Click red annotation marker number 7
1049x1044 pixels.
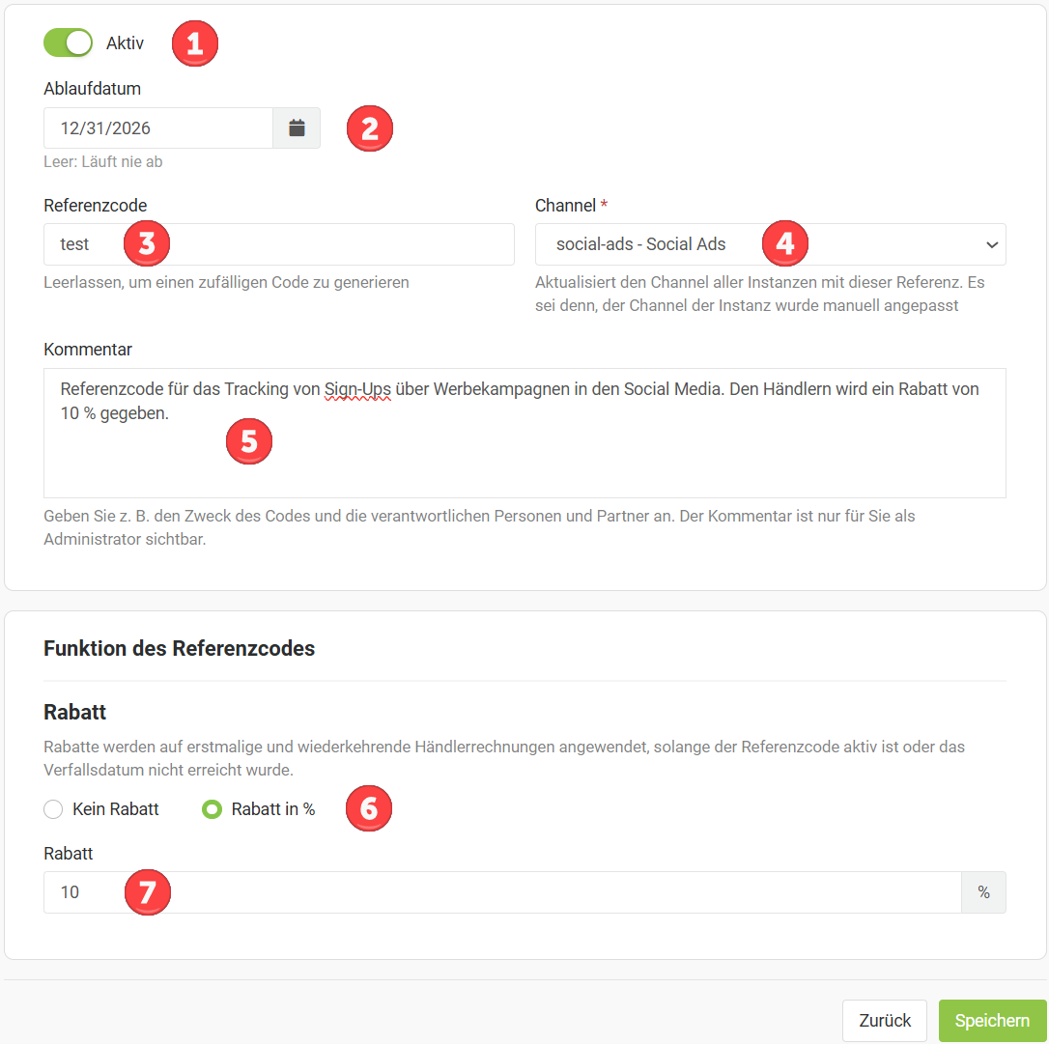point(147,892)
